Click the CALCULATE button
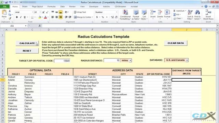219x123 pixels. pos(27,43)
